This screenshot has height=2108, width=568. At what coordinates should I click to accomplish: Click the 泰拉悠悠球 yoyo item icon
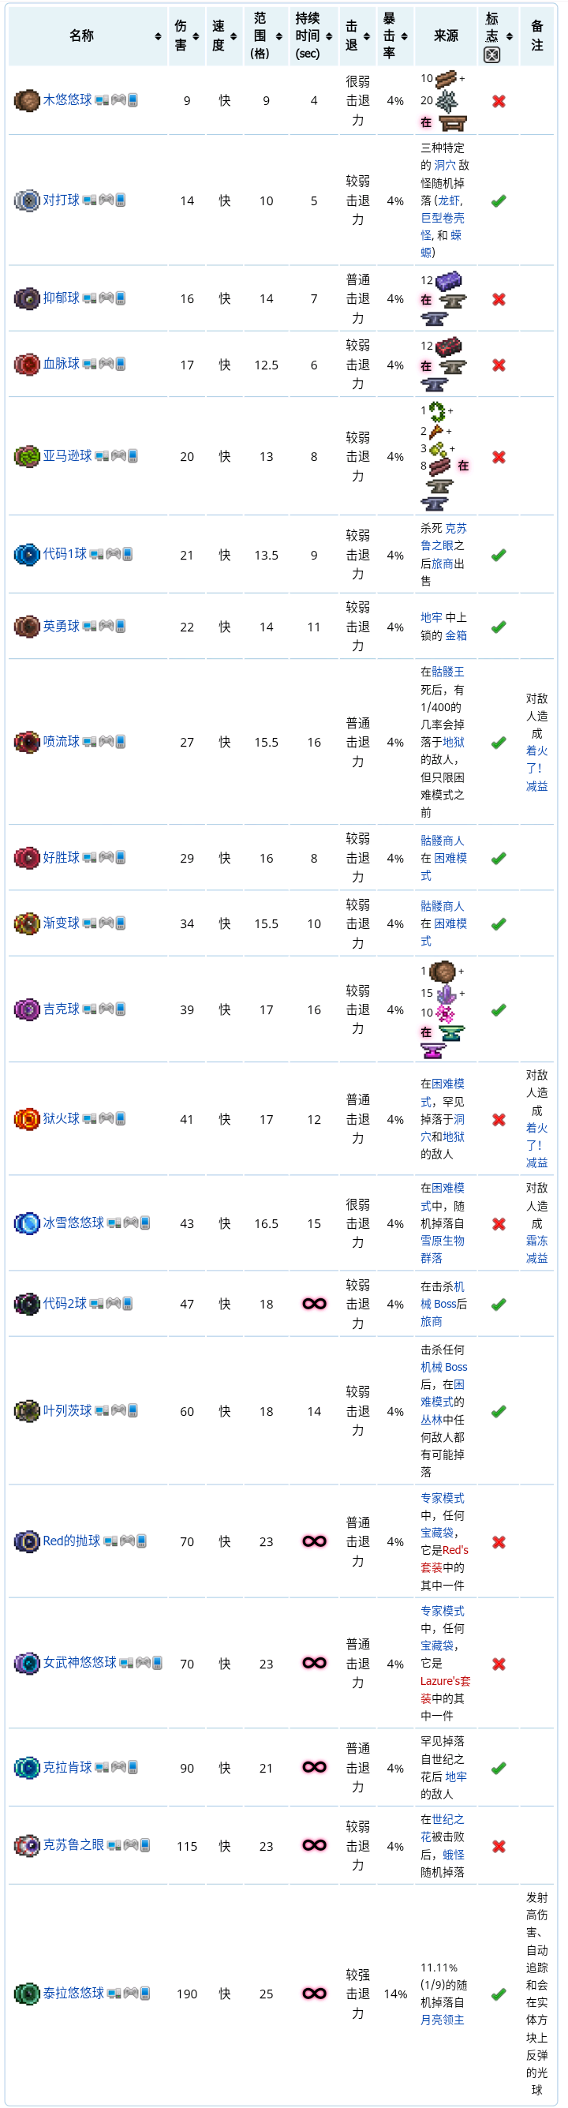tap(26, 1994)
